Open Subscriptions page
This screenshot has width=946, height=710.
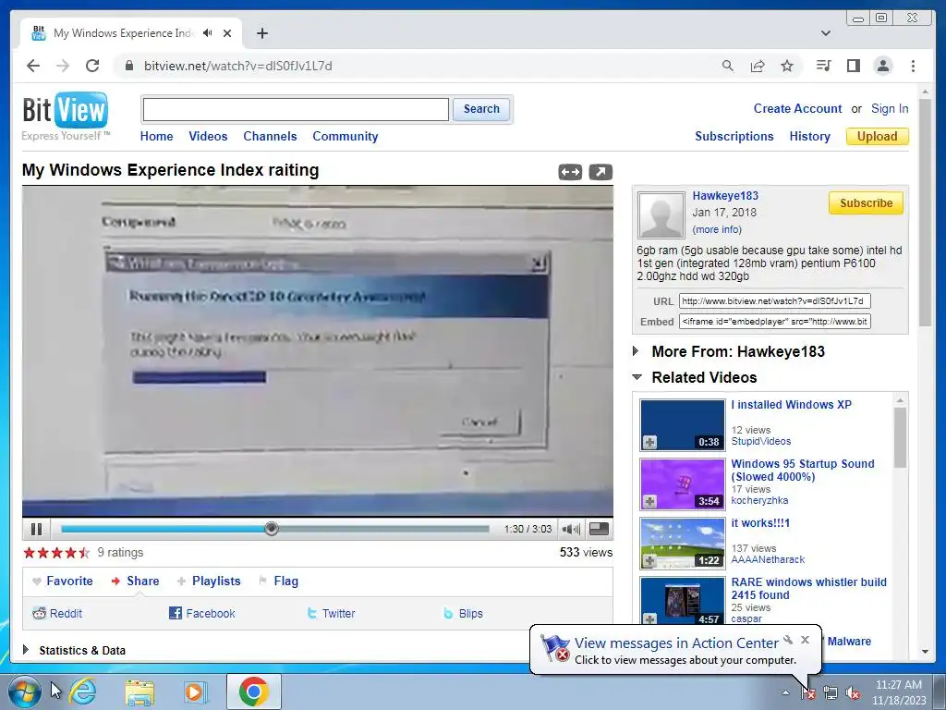click(734, 137)
